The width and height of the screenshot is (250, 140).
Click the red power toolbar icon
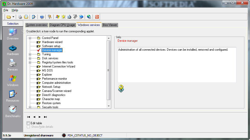[97, 17]
